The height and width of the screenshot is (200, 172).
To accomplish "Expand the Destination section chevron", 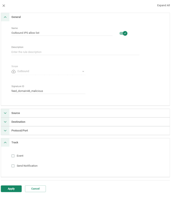I will (5, 122).
